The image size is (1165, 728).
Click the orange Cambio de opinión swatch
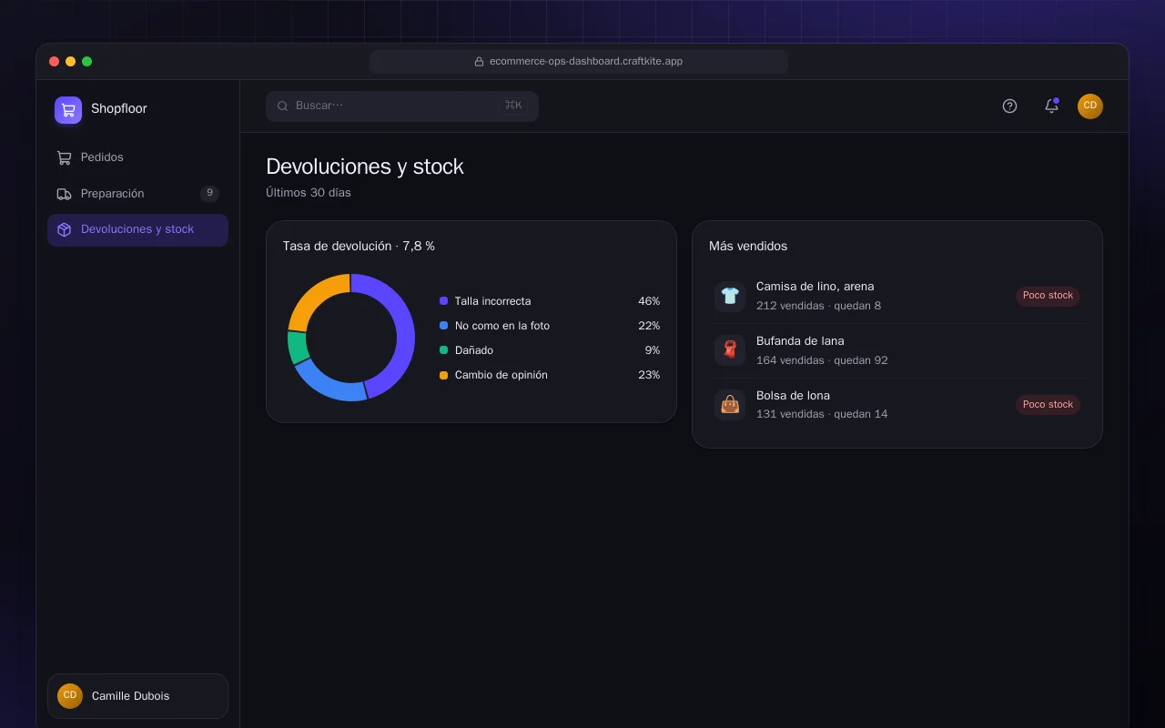point(443,375)
